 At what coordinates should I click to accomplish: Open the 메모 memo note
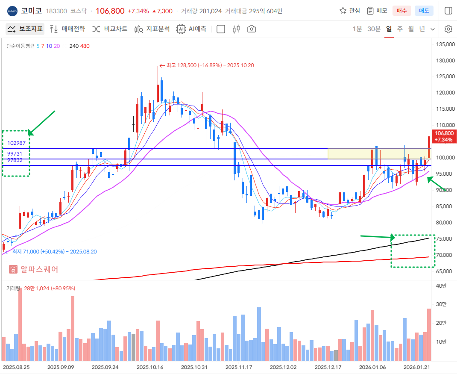[377, 11]
